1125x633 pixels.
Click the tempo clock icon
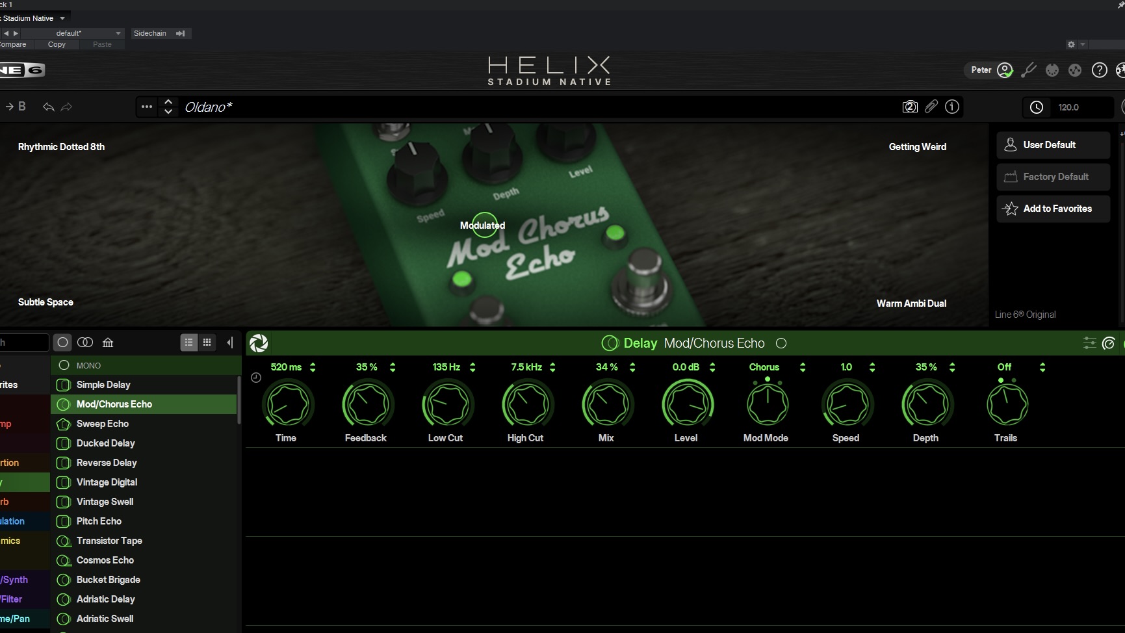(1037, 107)
